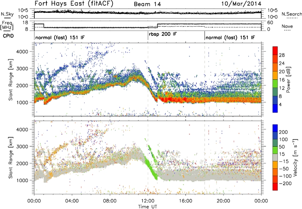Screen dimensions: 302x209
Task: Click the 'Velocity [m s-1]' colorbar title
Action: [295, 157]
